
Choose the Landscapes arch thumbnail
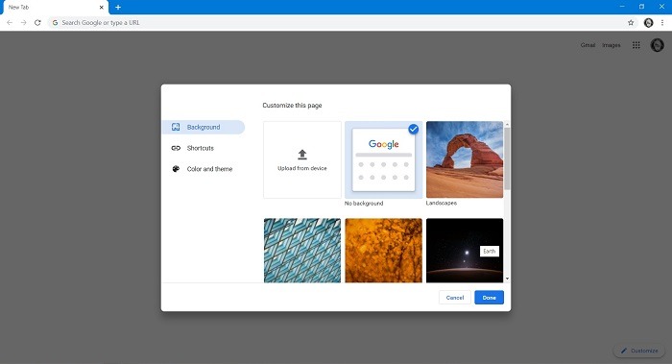465,159
